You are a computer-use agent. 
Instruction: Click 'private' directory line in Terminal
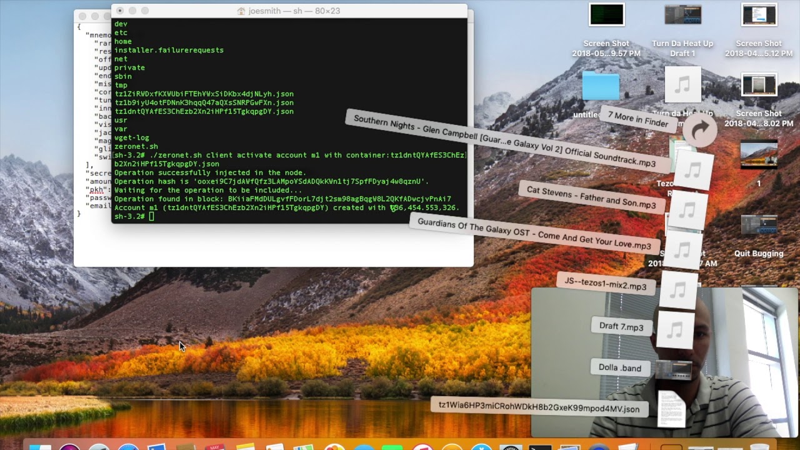tap(129, 67)
